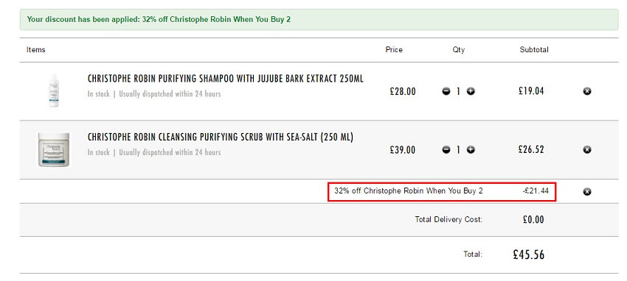Viewport: 627px width, 281px height.
Task: Increase the Sea-Salt Scrub quantity with plus icon
Action: pos(471,150)
